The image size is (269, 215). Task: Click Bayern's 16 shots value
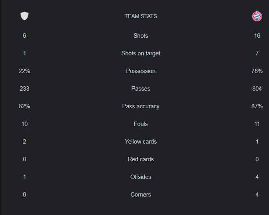point(257,36)
